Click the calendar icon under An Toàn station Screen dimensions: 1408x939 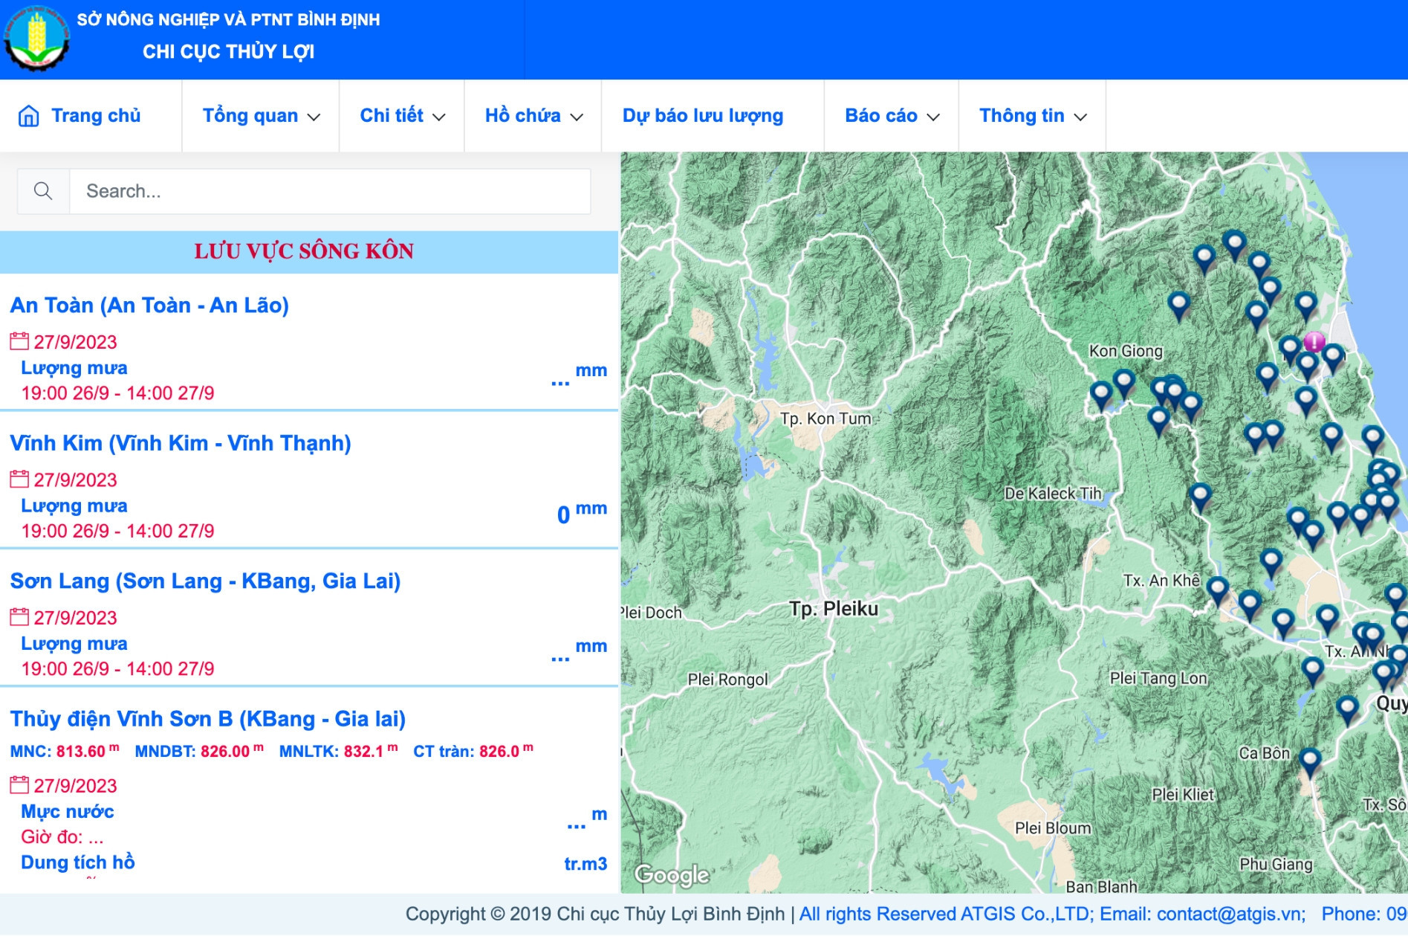[x=19, y=341]
